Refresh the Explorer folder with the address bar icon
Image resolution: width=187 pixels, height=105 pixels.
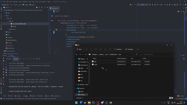(x=136, y=55)
